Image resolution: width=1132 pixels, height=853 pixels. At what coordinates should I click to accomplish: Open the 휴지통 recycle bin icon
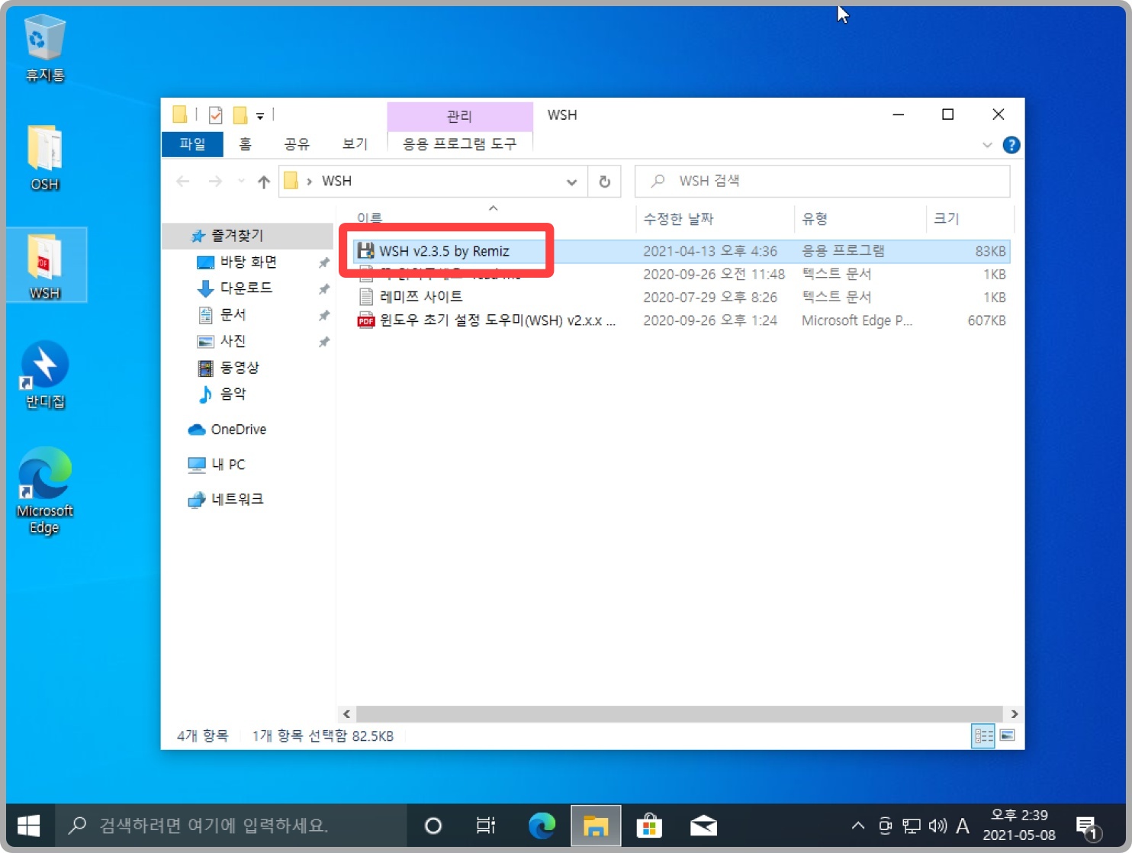43,46
